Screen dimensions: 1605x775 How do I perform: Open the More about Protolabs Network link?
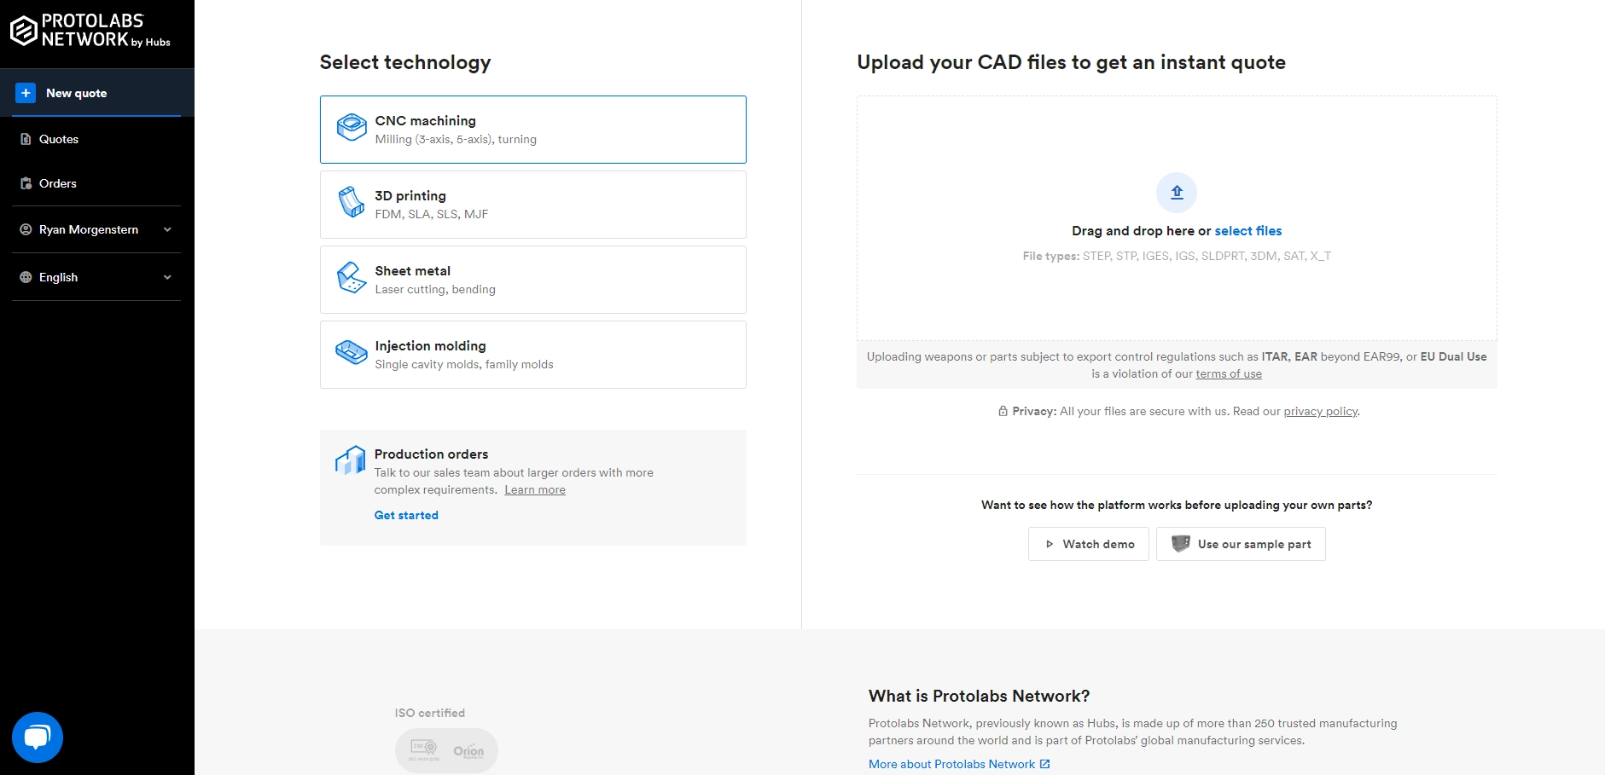[951, 765]
